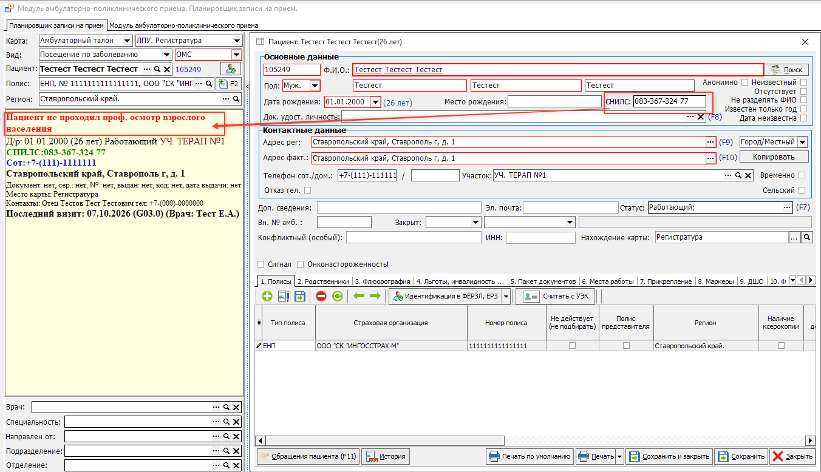Switch to the 2. Родственники tab
The width and height of the screenshot is (821, 472).
(324, 282)
